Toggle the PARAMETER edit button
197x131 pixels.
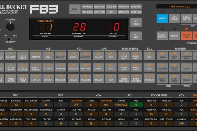[x=187, y=18]
